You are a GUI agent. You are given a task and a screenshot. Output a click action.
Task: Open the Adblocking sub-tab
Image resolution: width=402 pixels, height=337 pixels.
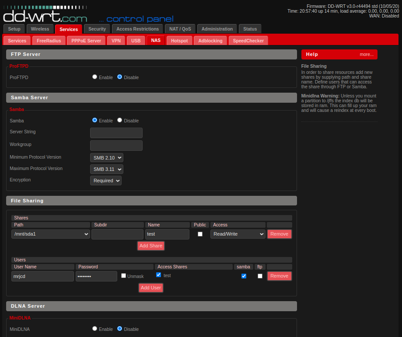click(x=210, y=41)
